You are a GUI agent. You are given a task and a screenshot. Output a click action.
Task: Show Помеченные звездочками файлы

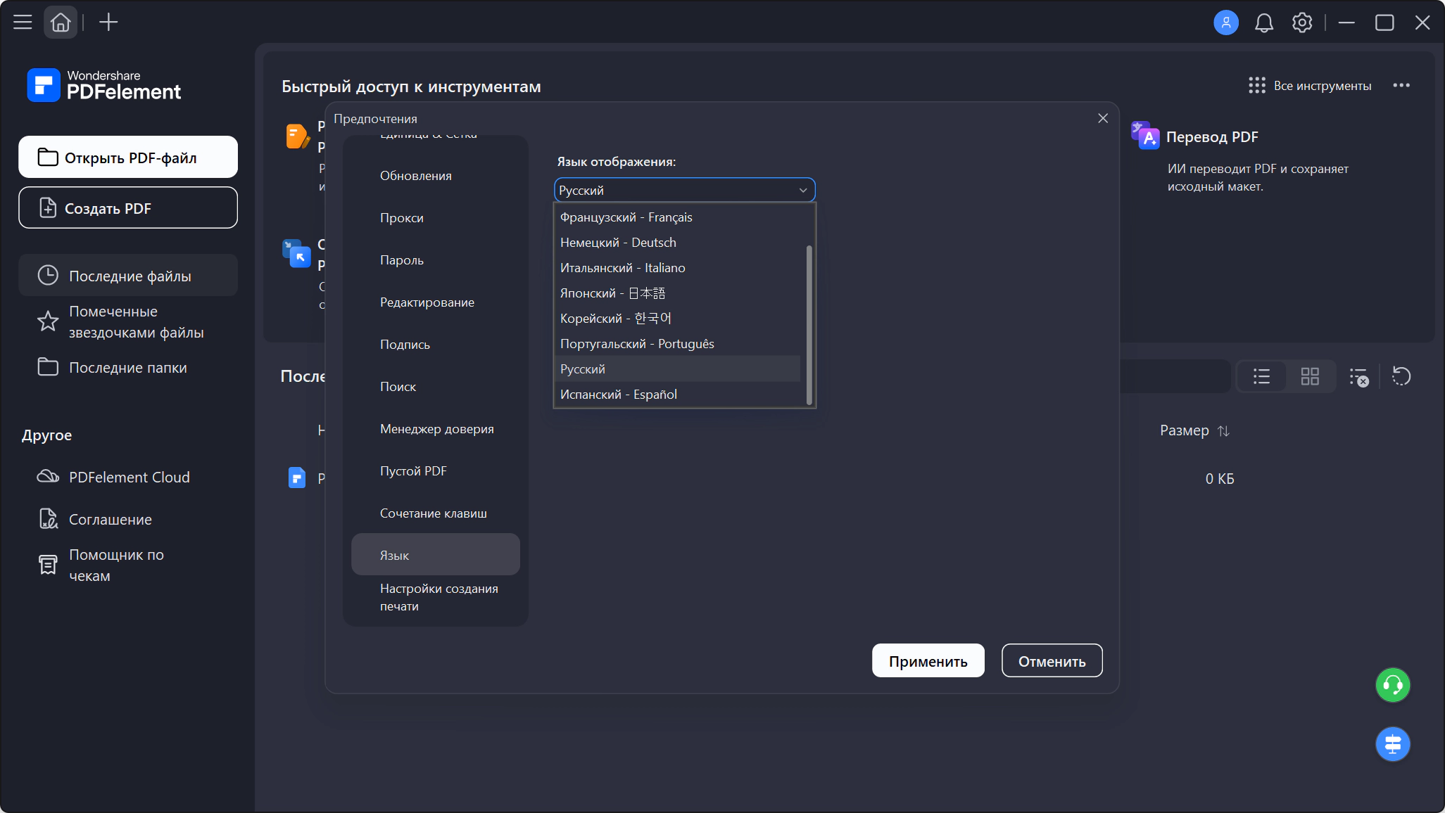pyautogui.click(x=128, y=321)
